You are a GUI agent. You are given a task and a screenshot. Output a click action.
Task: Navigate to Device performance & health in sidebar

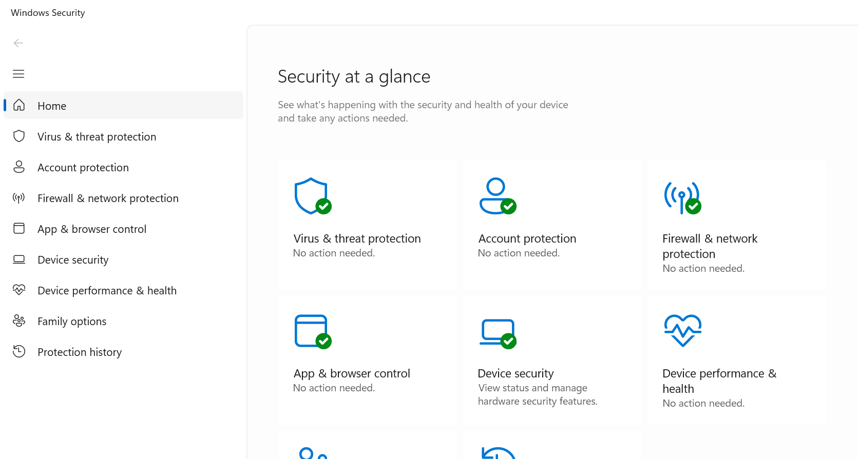click(123, 290)
